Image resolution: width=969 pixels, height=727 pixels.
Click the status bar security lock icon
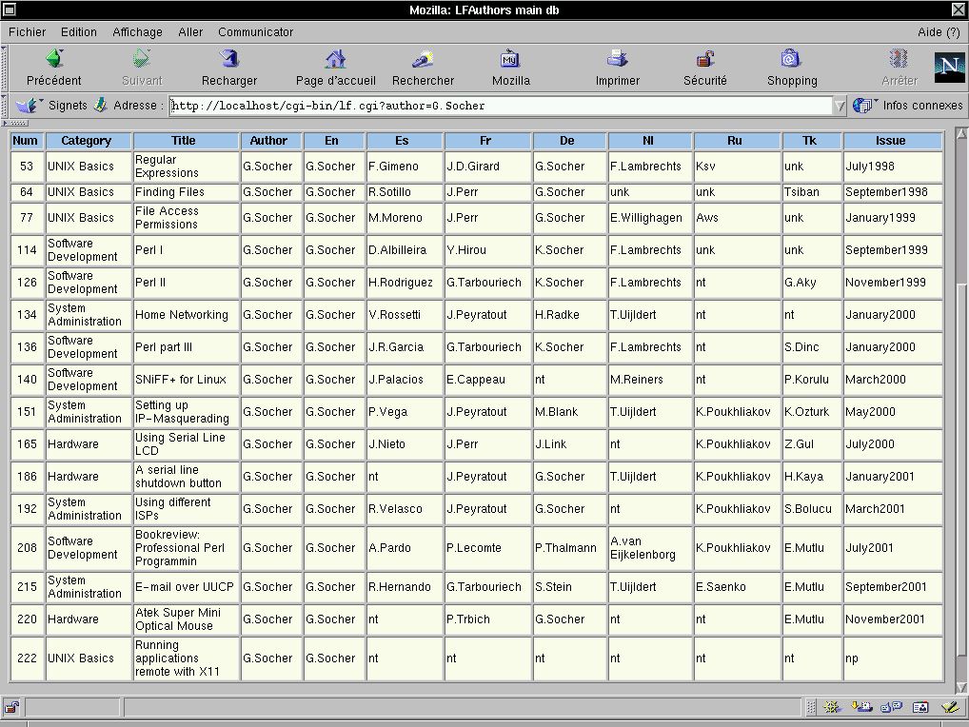point(11,707)
